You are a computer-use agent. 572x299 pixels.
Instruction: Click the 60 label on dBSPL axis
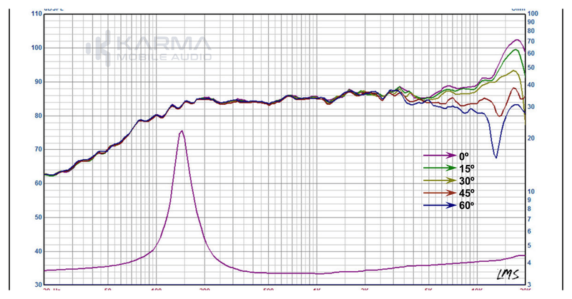point(39,183)
